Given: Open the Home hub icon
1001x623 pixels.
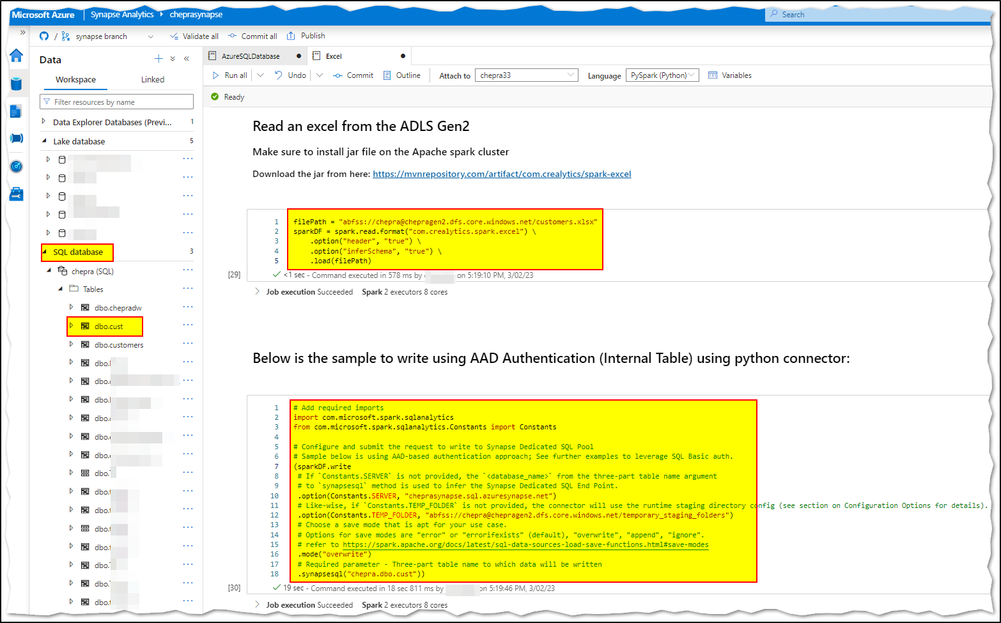Looking at the screenshot, I should point(17,56).
